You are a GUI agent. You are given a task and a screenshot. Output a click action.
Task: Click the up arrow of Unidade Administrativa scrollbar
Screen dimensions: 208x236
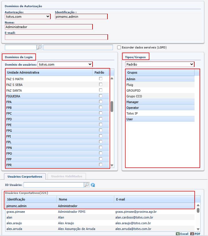112,78
